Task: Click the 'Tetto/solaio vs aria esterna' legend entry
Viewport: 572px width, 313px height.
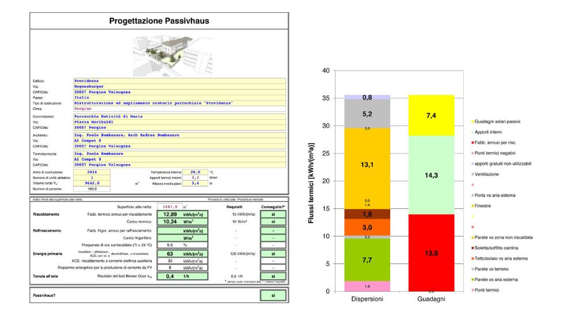Action: (499, 259)
